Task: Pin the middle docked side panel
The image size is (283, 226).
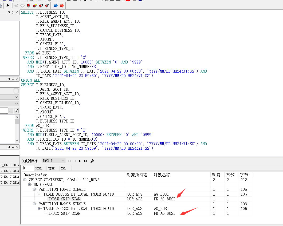Action: click(13, 79)
